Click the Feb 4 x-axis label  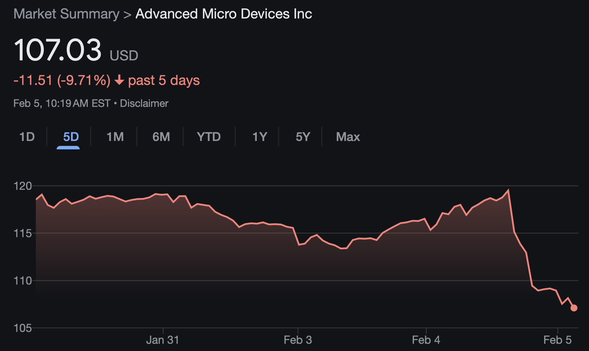426,340
